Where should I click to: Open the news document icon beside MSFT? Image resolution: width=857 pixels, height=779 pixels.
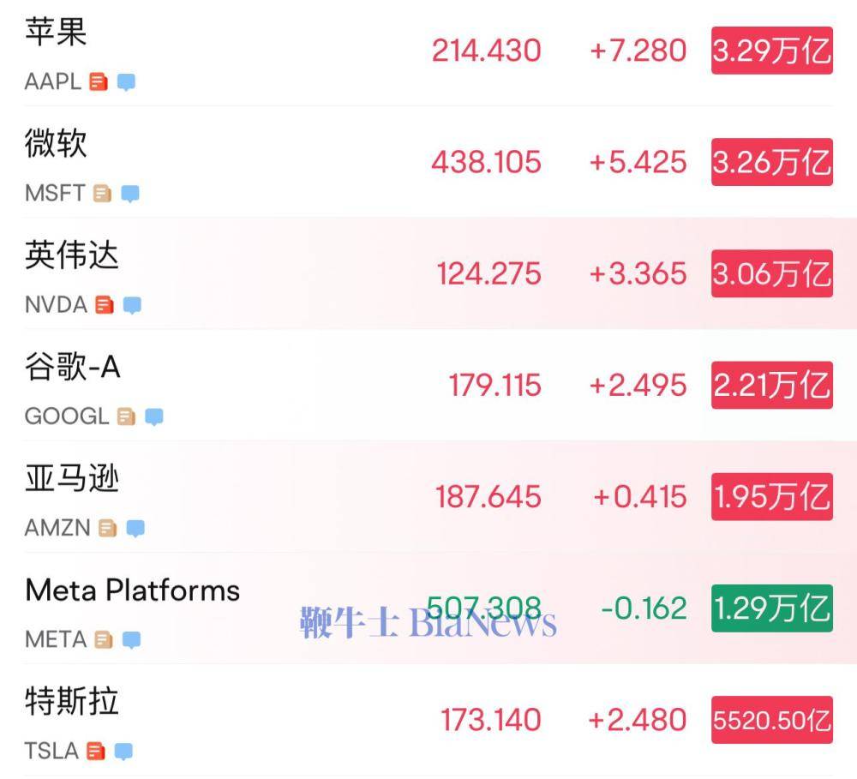(103, 194)
